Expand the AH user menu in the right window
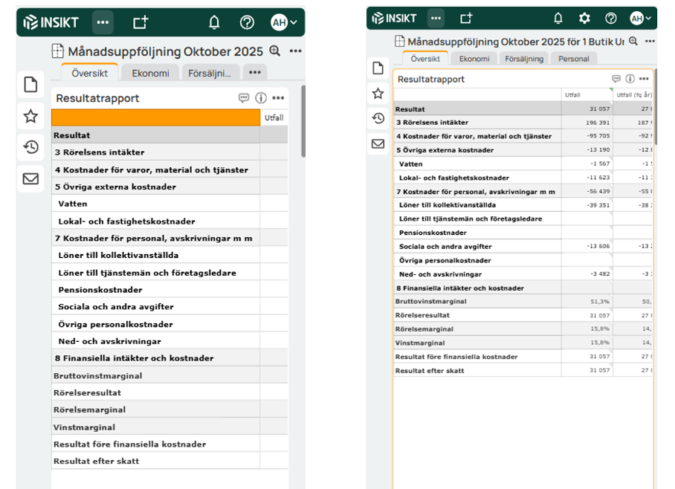This screenshot has width=675, height=489. pos(640,19)
